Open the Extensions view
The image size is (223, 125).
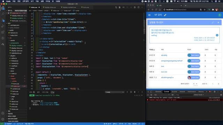pos(3,32)
